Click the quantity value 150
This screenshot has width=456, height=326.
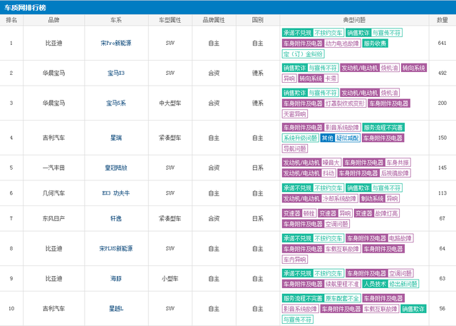[442, 138]
